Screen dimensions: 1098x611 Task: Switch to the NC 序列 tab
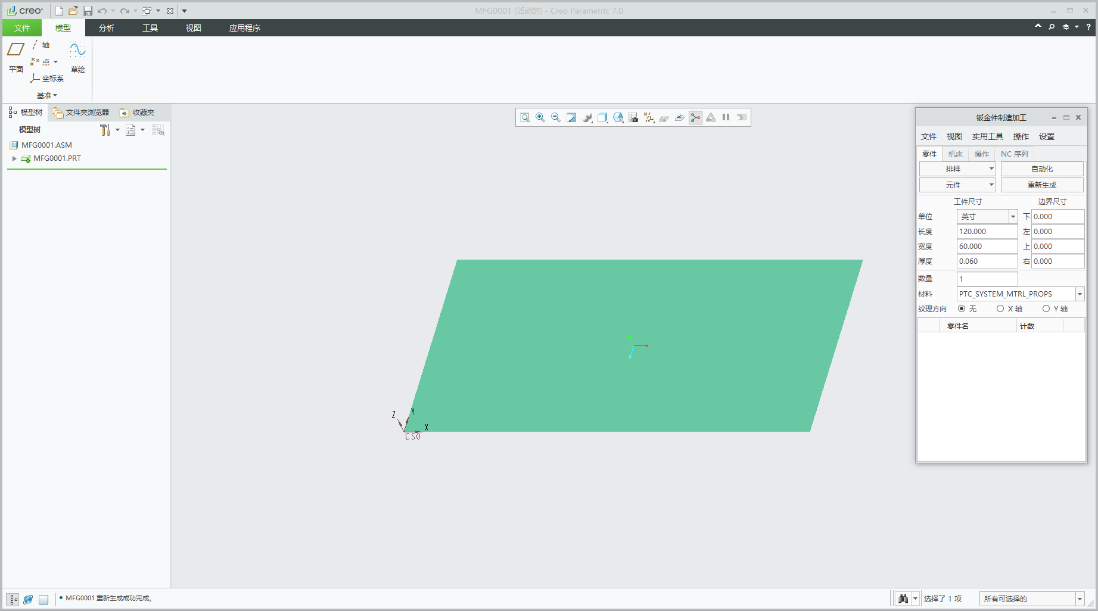[x=1015, y=154]
